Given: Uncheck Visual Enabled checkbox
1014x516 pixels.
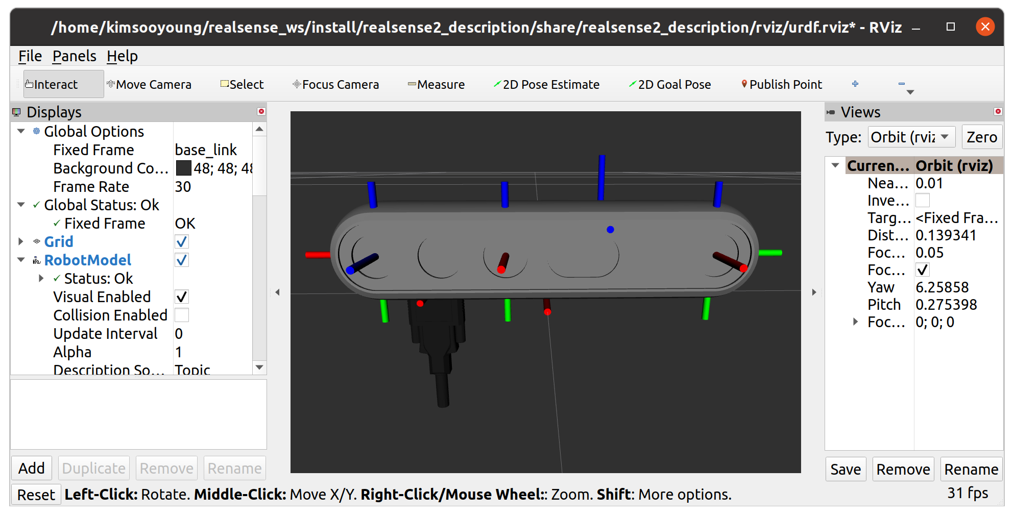Looking at the screenshot, I should tap(182, 297).
